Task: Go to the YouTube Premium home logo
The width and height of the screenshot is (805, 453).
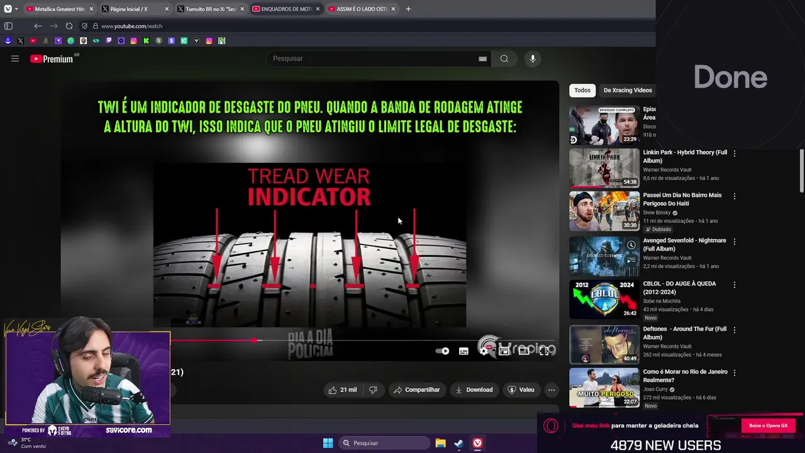Action: (52, 59)
